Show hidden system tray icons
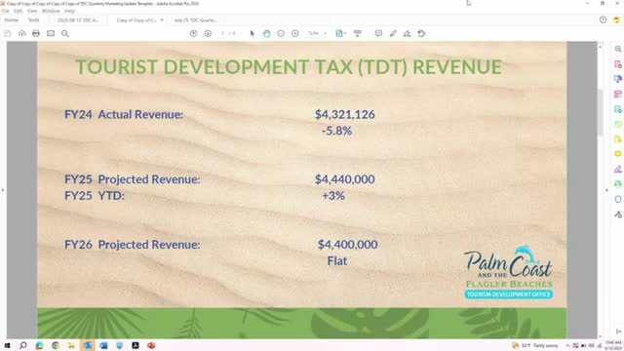624x351 pixels. (x=567, y=345)
